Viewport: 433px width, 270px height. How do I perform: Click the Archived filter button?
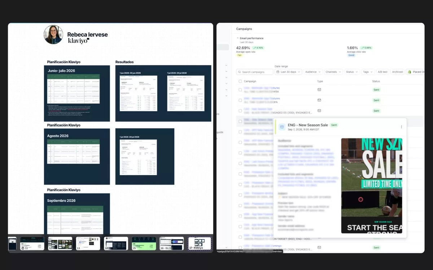click(397, 72)
